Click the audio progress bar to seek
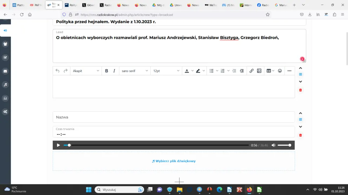348x195 pixels. click(156, 145)
